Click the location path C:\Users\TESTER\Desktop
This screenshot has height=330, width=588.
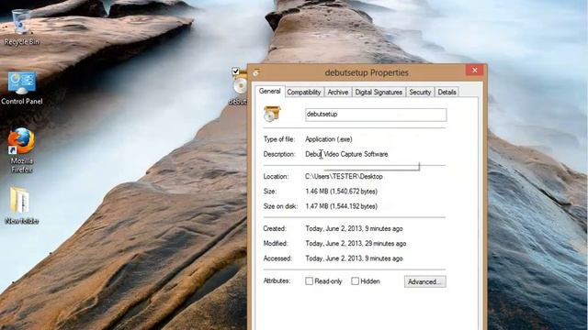coord(344,177)
